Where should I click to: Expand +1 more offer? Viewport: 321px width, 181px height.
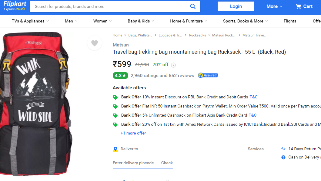(x=133, y=133)
